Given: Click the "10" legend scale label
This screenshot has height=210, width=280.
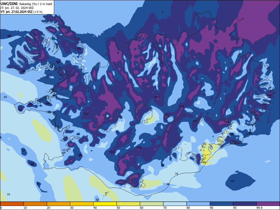Looking at the screenshot, I should (25, 208).
